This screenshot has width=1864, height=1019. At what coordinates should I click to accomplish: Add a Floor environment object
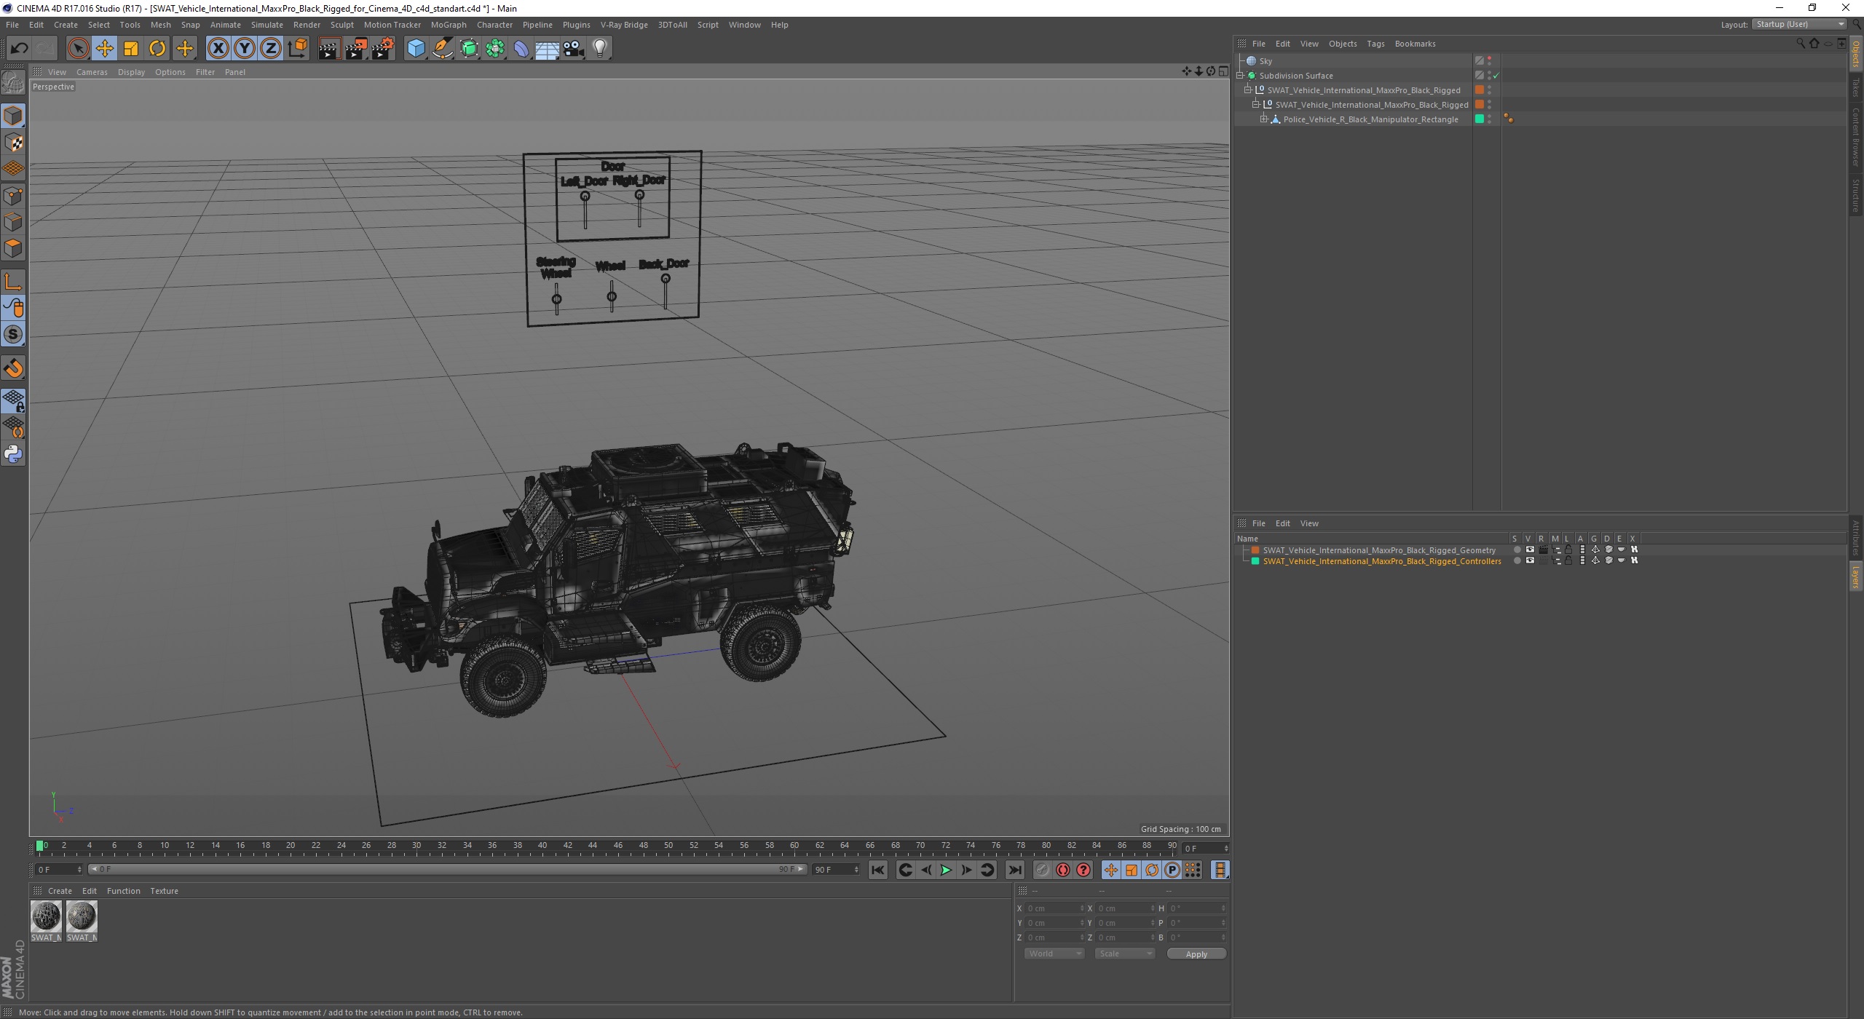548,49
